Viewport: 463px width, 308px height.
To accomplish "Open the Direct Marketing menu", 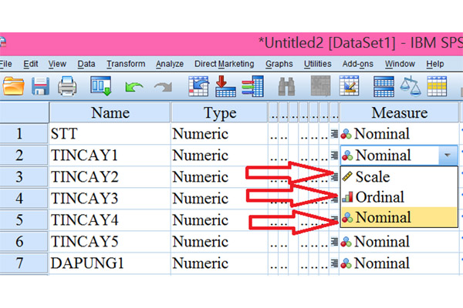I will click(224, 64).
